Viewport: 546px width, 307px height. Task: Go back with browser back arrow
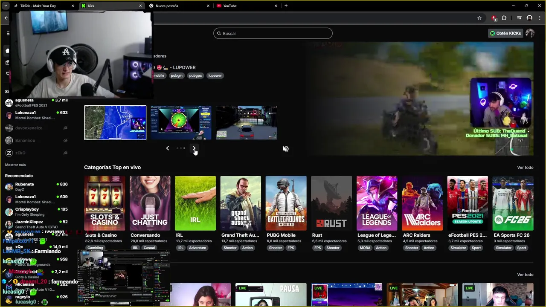(x=6, y=18)
